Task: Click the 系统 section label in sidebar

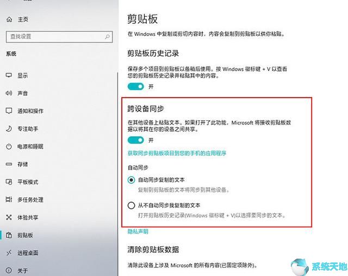Action: [11, 54]
